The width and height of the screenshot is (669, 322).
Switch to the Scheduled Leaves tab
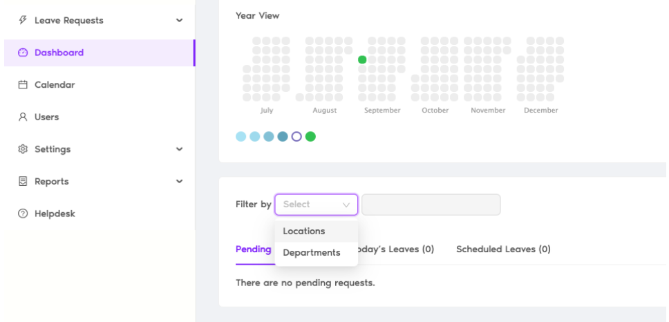(x=503, y=249)
